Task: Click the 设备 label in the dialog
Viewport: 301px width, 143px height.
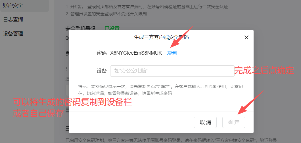Action: 102,71
